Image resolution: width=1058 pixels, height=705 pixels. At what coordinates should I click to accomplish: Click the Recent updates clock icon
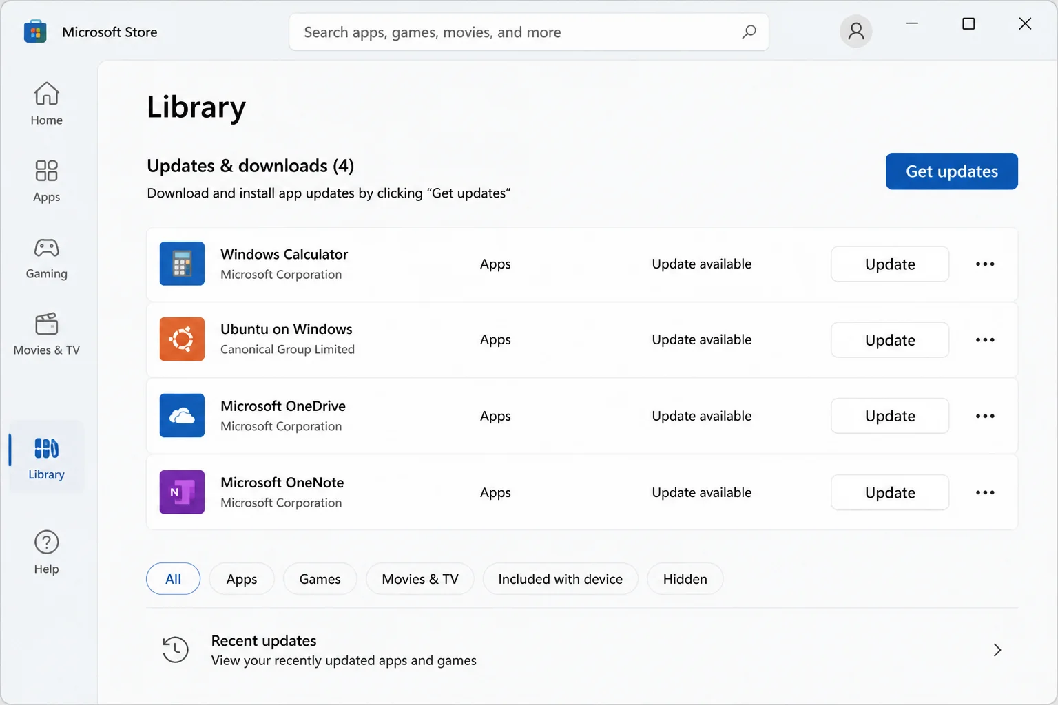point(175,649)
